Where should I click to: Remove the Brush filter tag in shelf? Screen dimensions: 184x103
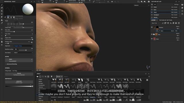pos(62,77)
